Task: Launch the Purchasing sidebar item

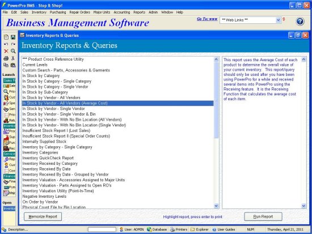Action: [x=9, y=143]
